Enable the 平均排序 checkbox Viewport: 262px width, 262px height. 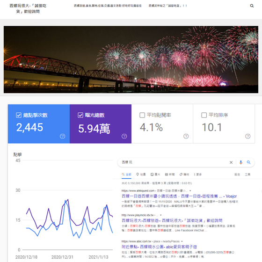(204, 115)
